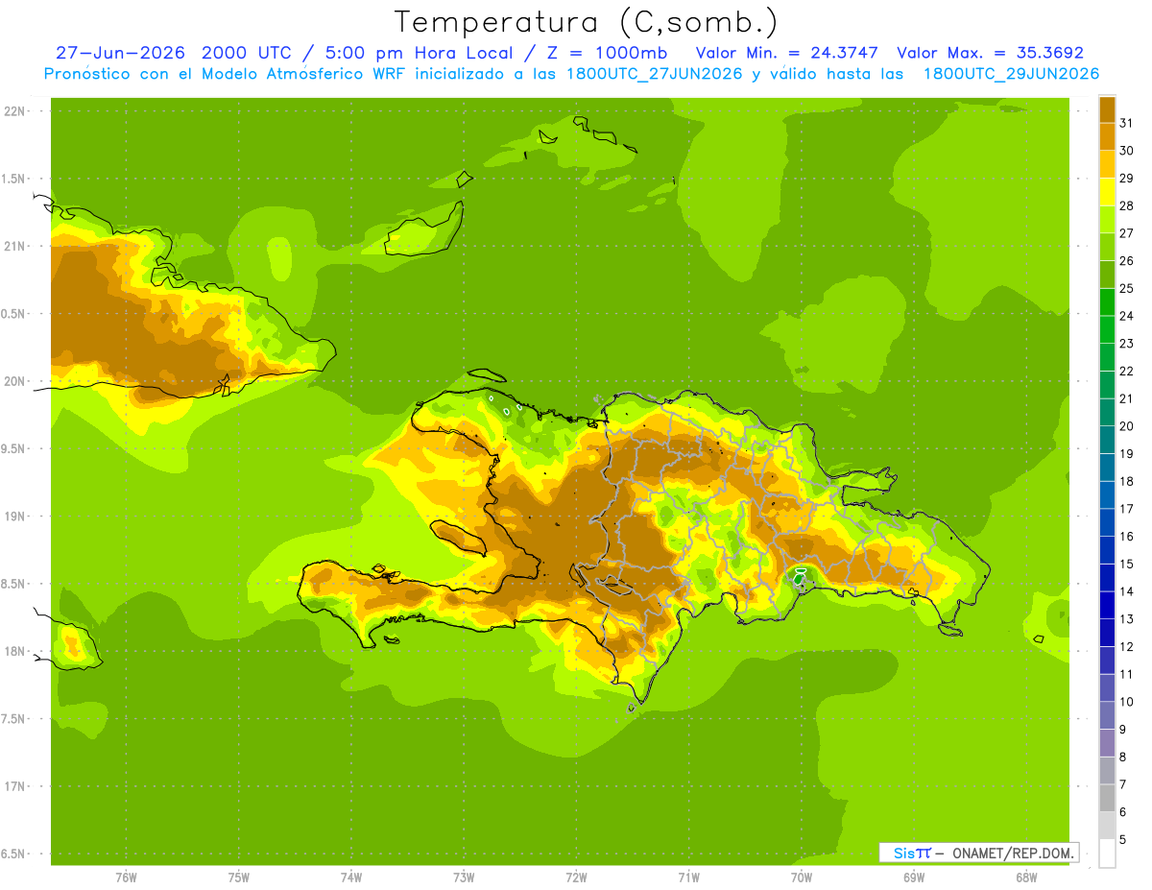Click legend value '15'

pyautogui.click(x=1127, y=564)
